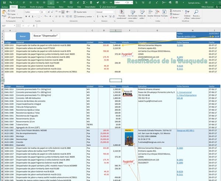This screenshot has width=221, height=181.
Task: Toggle bold (N) formatting
Action: tap(26, 17)
